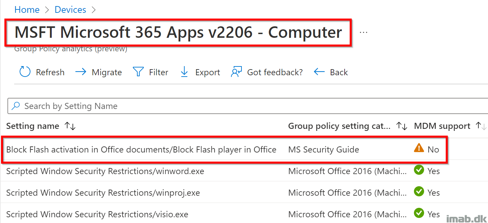
Task: Open the ellipsis menu beside page title
Action: click(x=364, y=32)
